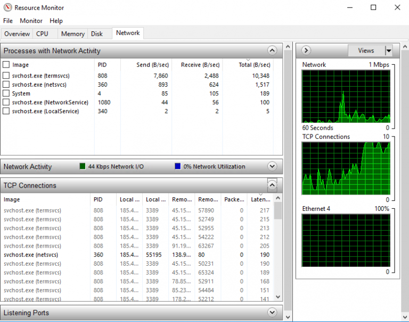This screenshot has width=409, height=322.
Task: Open the File menu
Action: coord(8,21)
